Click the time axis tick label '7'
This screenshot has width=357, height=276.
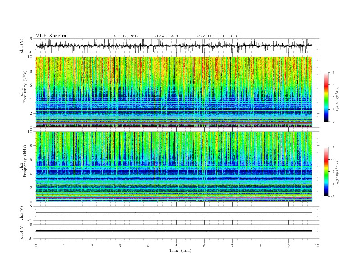point(233,246)
